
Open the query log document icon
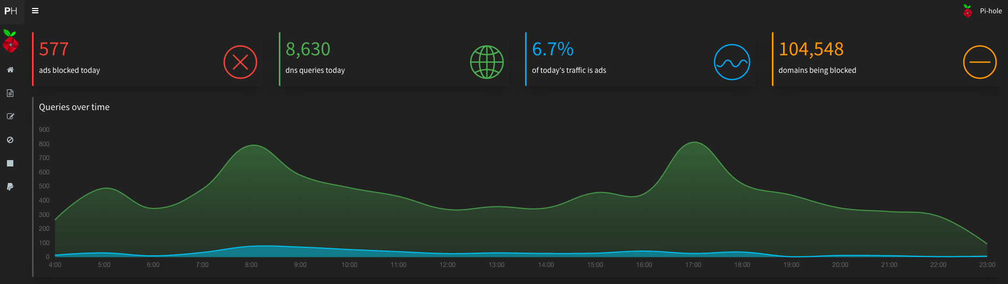click(10, 93)
